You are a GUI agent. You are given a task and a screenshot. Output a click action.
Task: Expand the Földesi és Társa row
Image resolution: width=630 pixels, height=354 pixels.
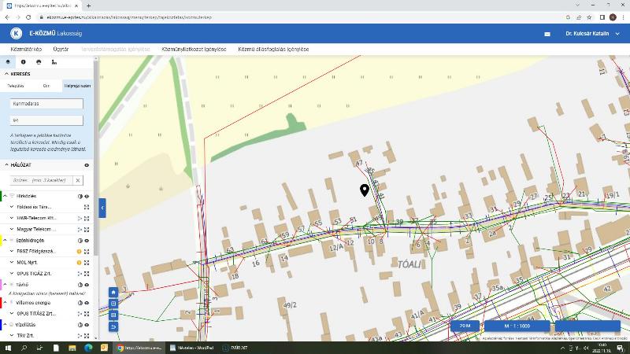coord(12,207)
